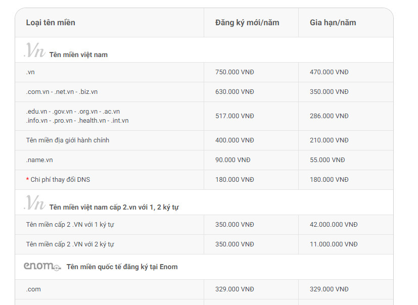Click the Enom logo icon

(42, 266)
